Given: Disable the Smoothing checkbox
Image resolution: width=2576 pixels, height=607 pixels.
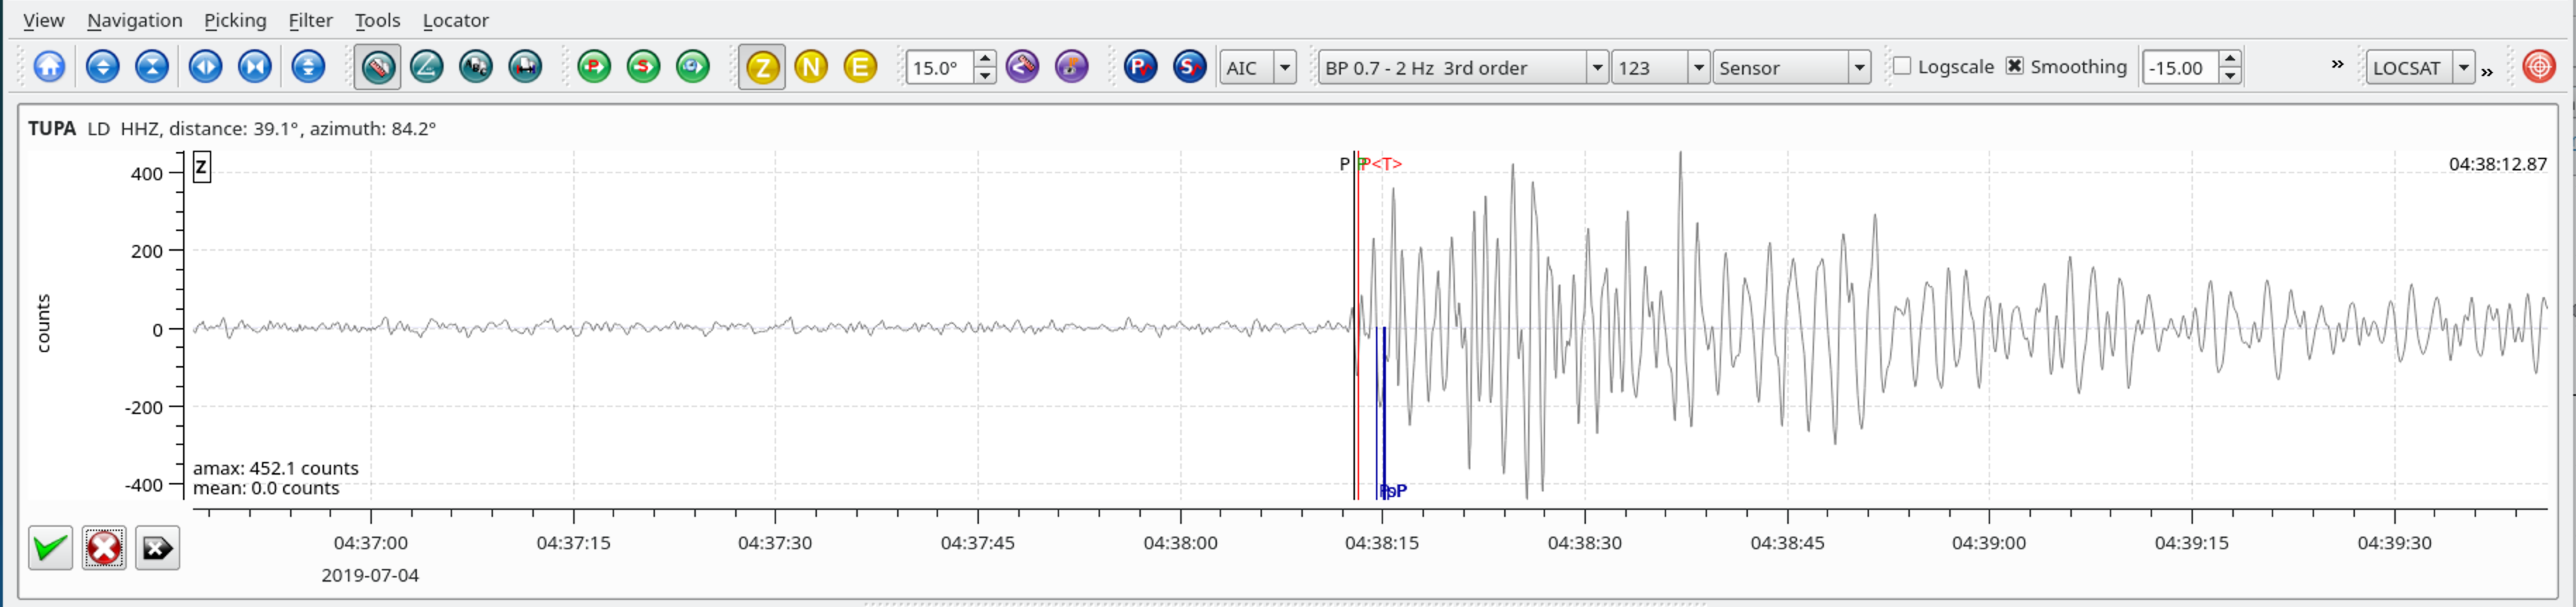Looking at the screenshot, I should click(x=2015, y=66).
